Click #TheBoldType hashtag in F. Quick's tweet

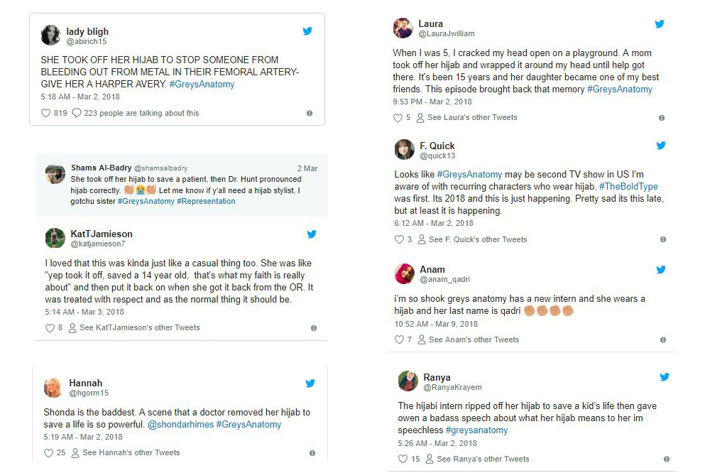pos(628,187)
